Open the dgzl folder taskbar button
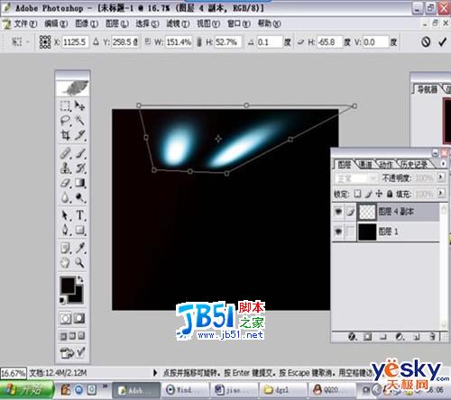The width and height of the screenshot is (451, 400). coord(283,390)
